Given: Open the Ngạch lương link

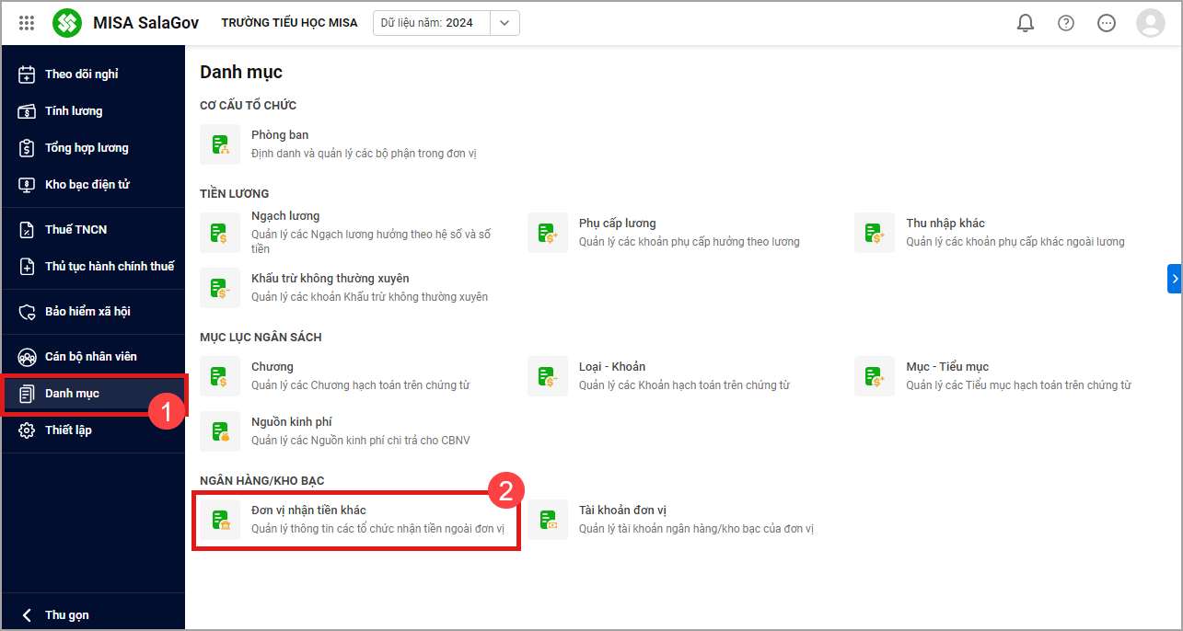Looking at the screenshot, I should click(x=285, y=216).
